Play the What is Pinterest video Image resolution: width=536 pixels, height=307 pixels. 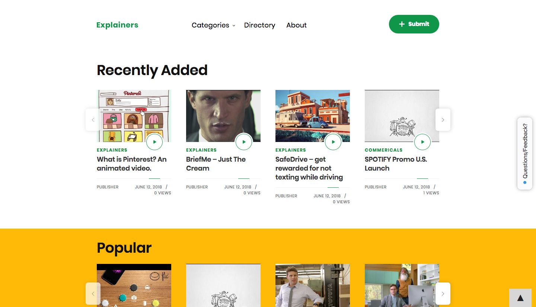tap(154, 142)
